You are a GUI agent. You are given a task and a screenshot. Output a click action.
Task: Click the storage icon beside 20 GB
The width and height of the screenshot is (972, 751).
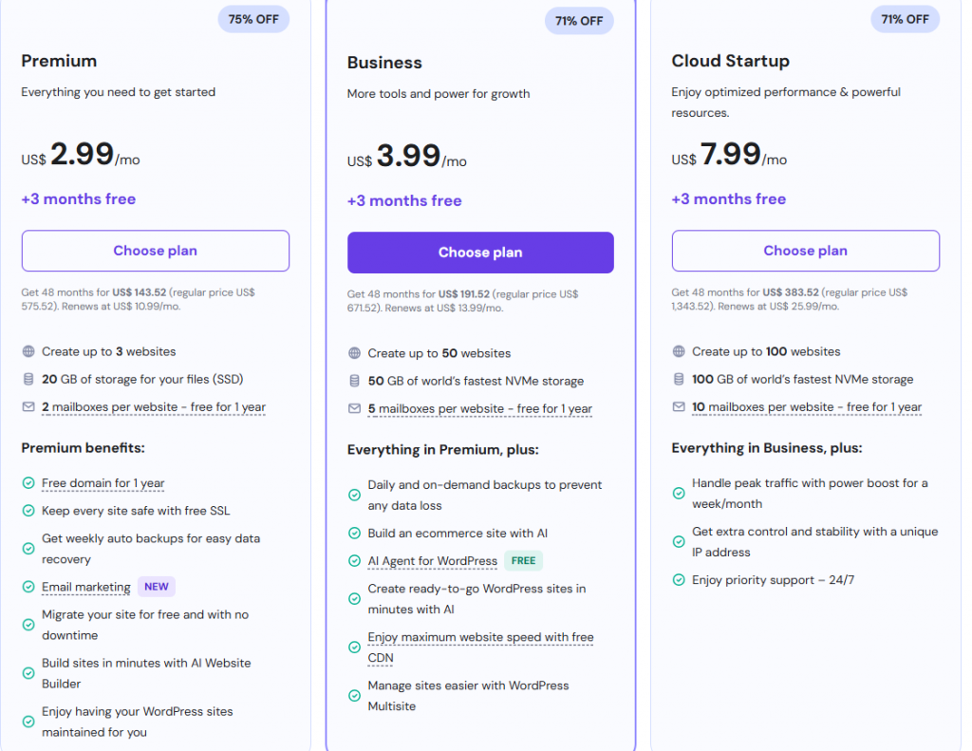point(28,379)
